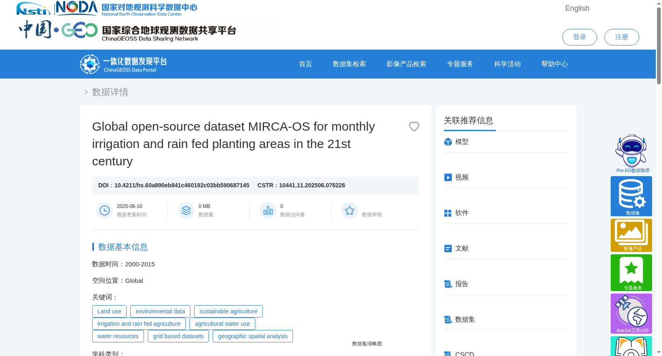Click the dataset title MIRCA-OS heading
Viewport: 662px width, 356px height.
pyautogui.click(x=233, y=144)
